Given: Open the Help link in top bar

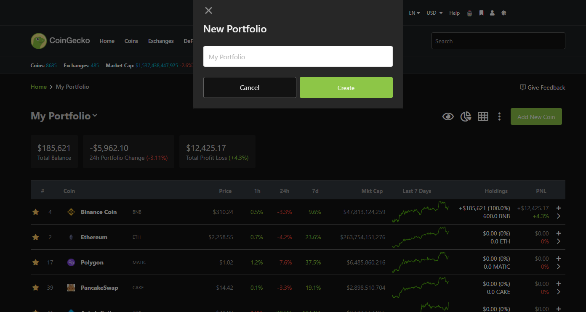Looking at the screenshot, I should coord(454,13).
